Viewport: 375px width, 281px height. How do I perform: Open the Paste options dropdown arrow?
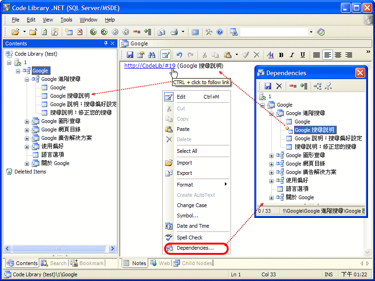click(x=237, y=55)
